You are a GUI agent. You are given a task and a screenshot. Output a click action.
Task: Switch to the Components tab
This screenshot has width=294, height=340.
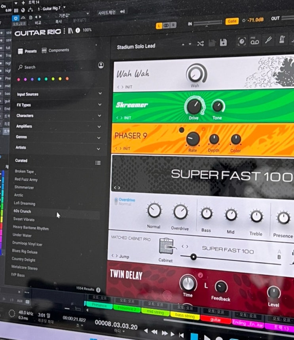click(55, 50)
